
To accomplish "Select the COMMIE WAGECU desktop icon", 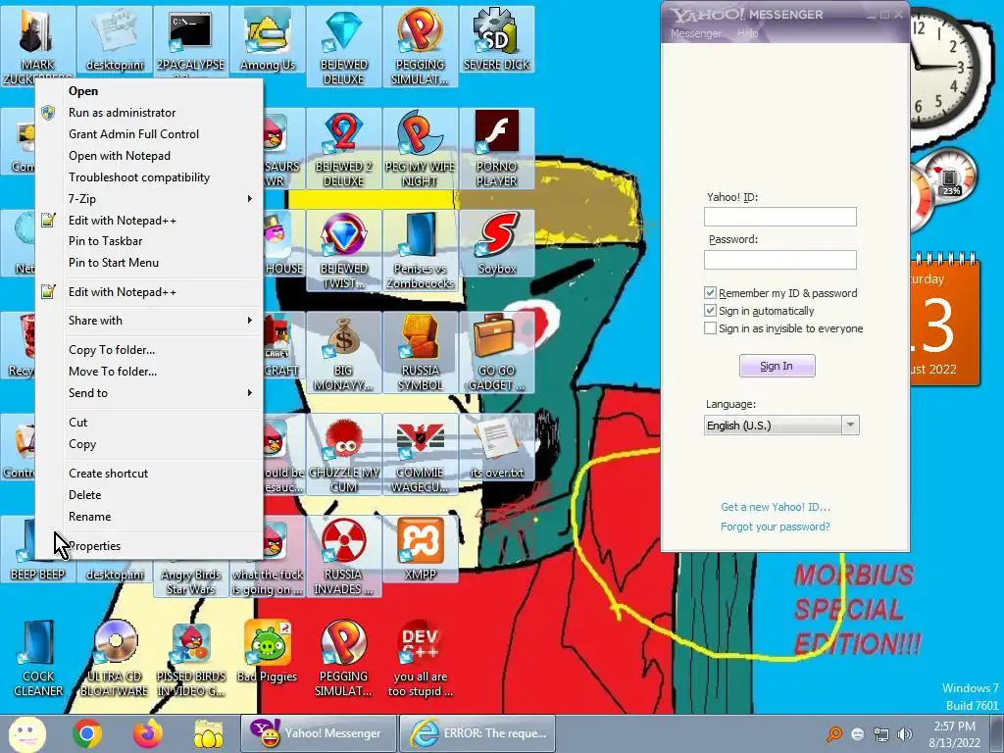I will pos(421,454).
